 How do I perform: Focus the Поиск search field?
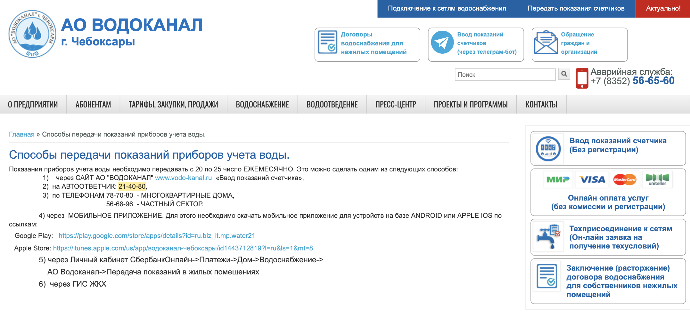pos(505,75)
